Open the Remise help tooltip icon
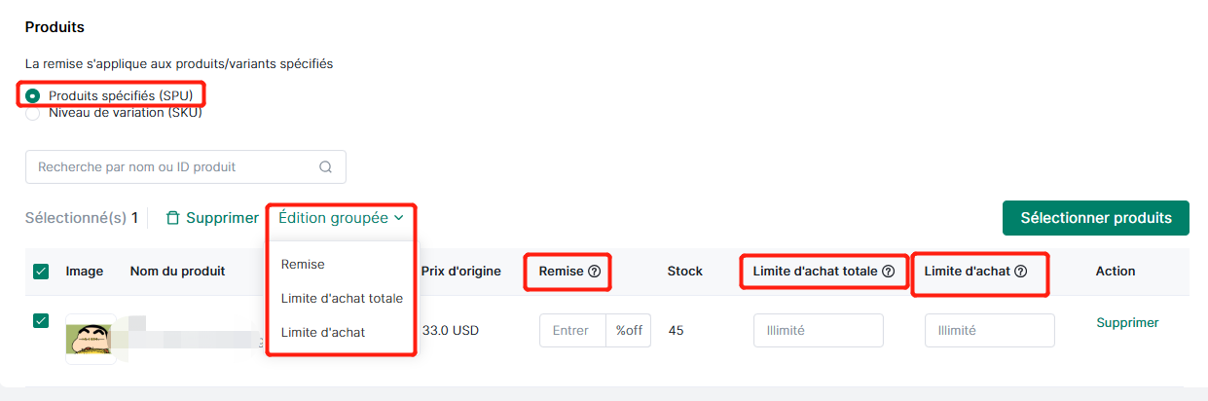The image size is (1208, 401). point(594,272)
